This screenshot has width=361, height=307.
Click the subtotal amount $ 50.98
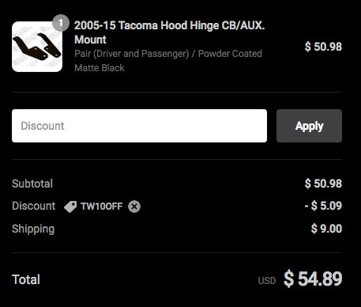323,184
